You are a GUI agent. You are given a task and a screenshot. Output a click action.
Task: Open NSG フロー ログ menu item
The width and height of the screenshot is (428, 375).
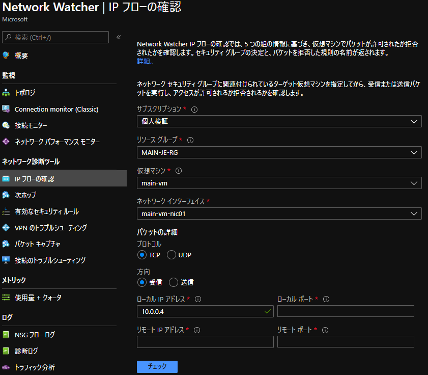pos(35,335)
